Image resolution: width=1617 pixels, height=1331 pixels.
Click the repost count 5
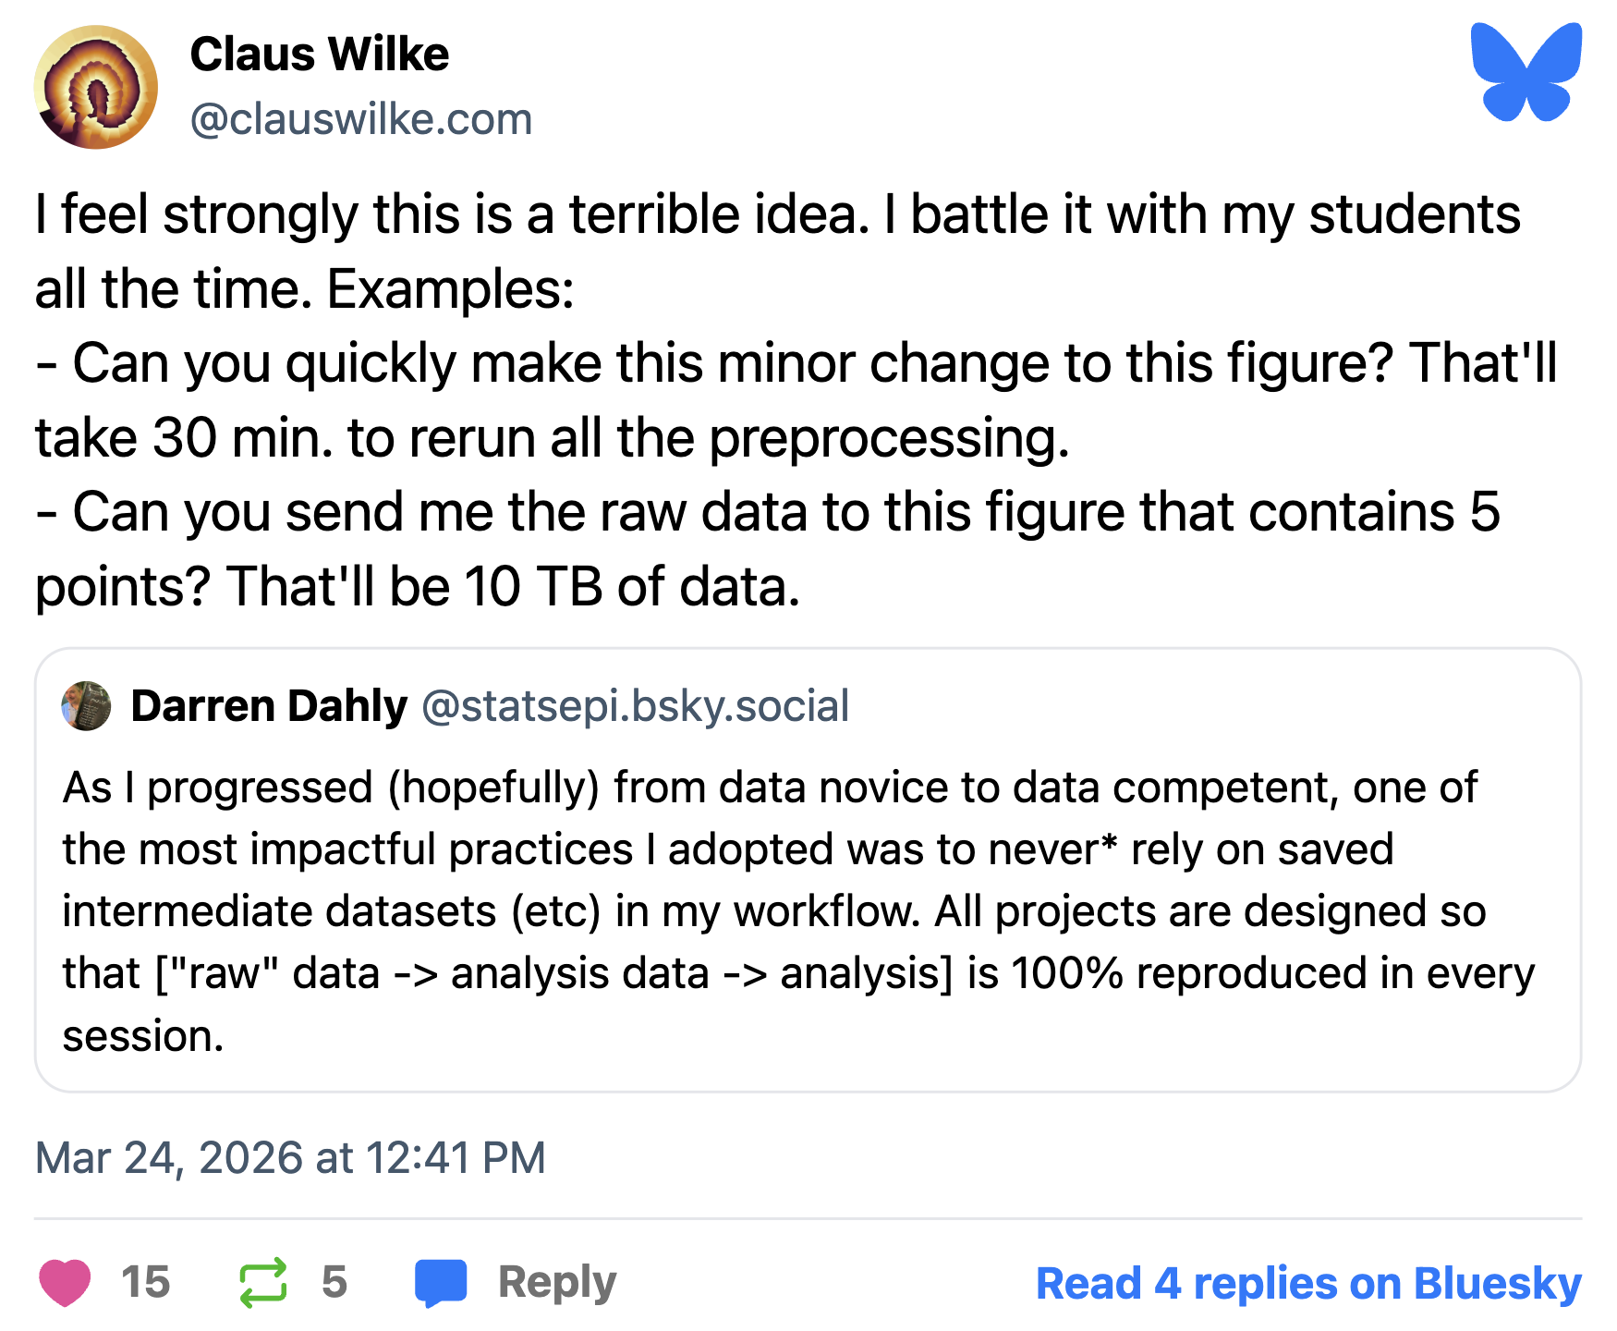pos(334,1283)
